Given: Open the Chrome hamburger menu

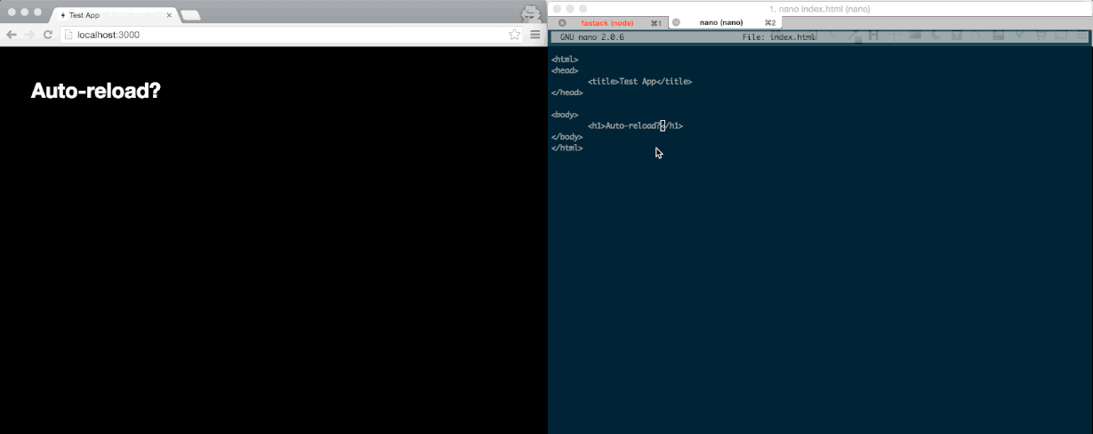Looking at the screenshot, I should click(x=534, y=35).
